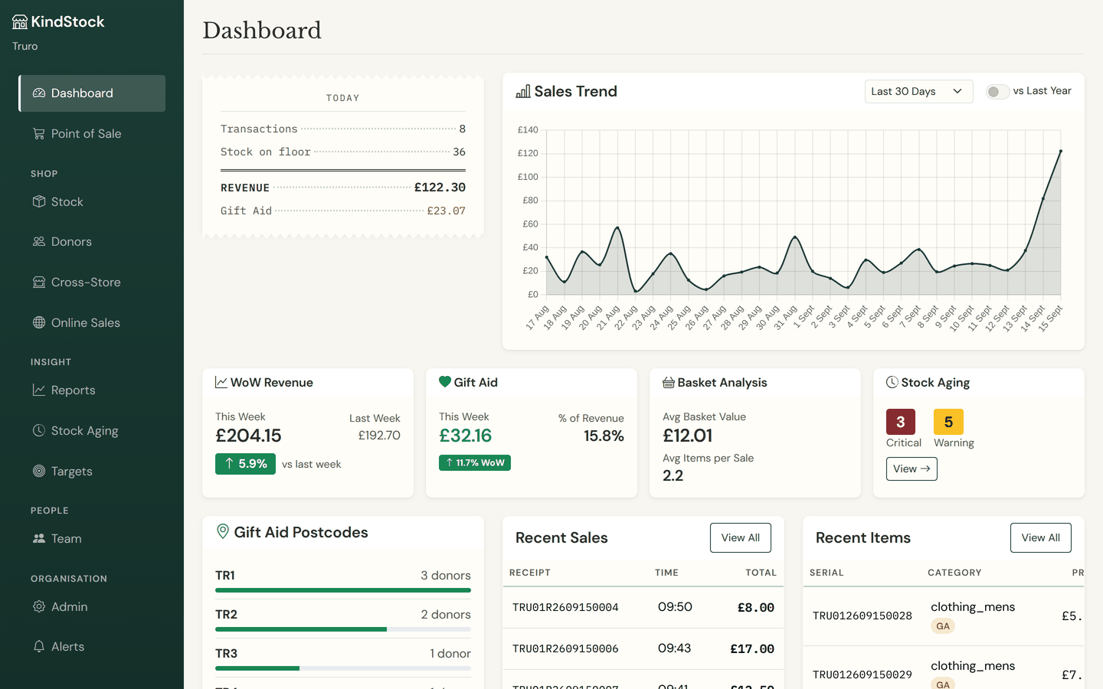Click the Admin gear icon
This screenshot has width=1103, height=689.
click(x=39, y=606)
